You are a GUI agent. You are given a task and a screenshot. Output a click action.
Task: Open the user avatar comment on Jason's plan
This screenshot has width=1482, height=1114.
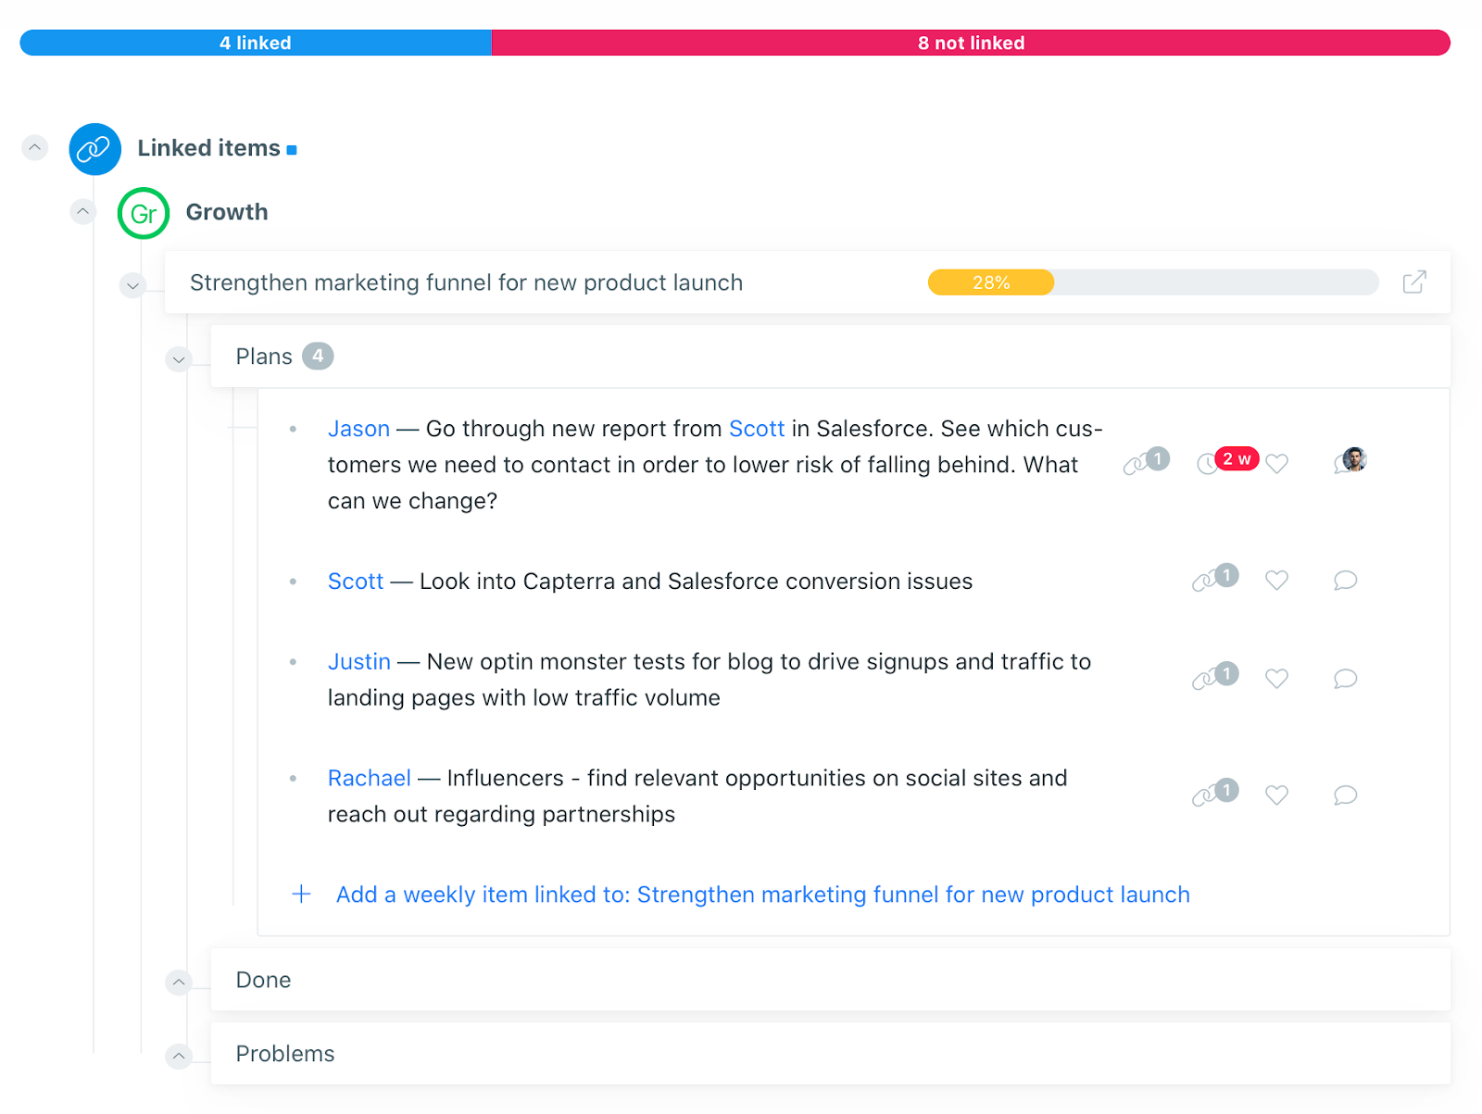[x=1351, y=460]
